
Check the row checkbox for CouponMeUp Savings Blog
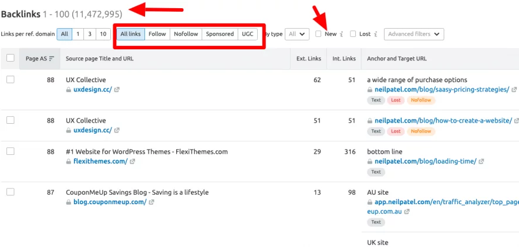[x=11, y=192]
